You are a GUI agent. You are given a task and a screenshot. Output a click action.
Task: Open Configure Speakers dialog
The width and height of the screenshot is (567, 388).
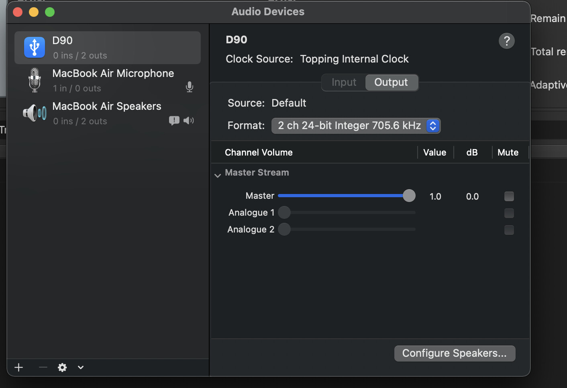(455, 354)
